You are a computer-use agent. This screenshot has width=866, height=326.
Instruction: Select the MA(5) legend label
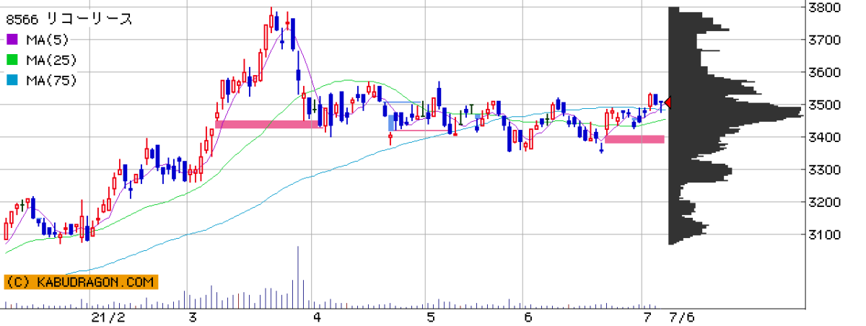(48, 39)
